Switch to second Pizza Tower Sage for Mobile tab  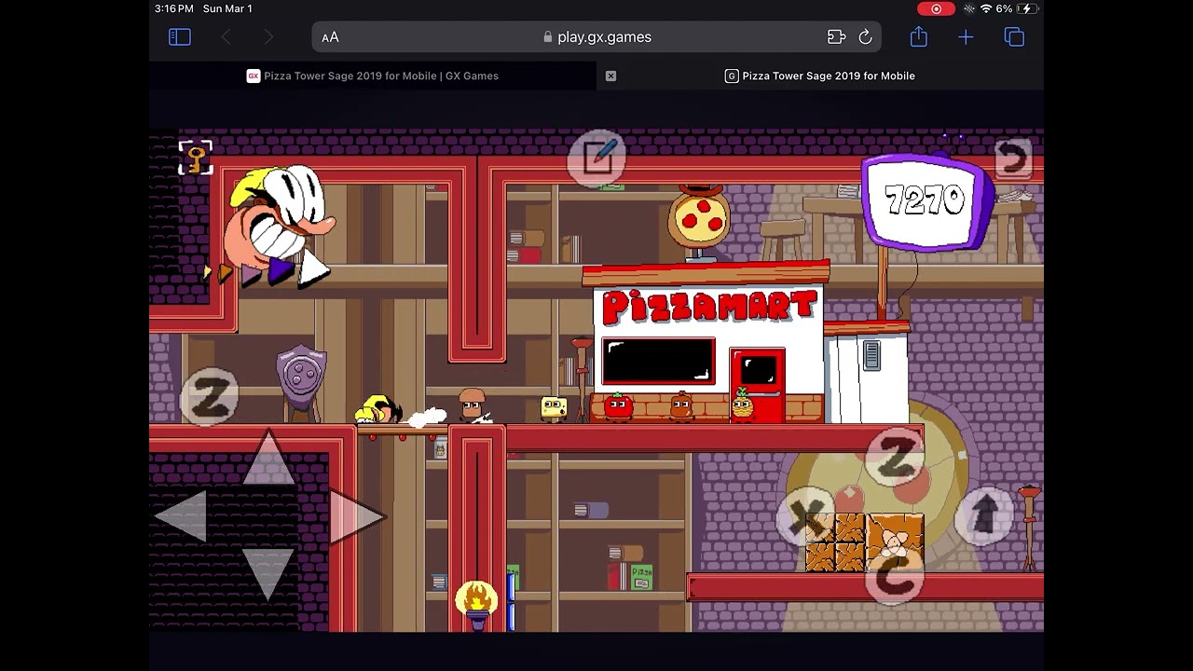[x=820, y=75]
